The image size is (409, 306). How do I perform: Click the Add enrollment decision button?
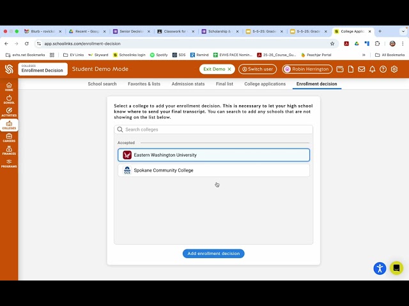pos(213,254)
